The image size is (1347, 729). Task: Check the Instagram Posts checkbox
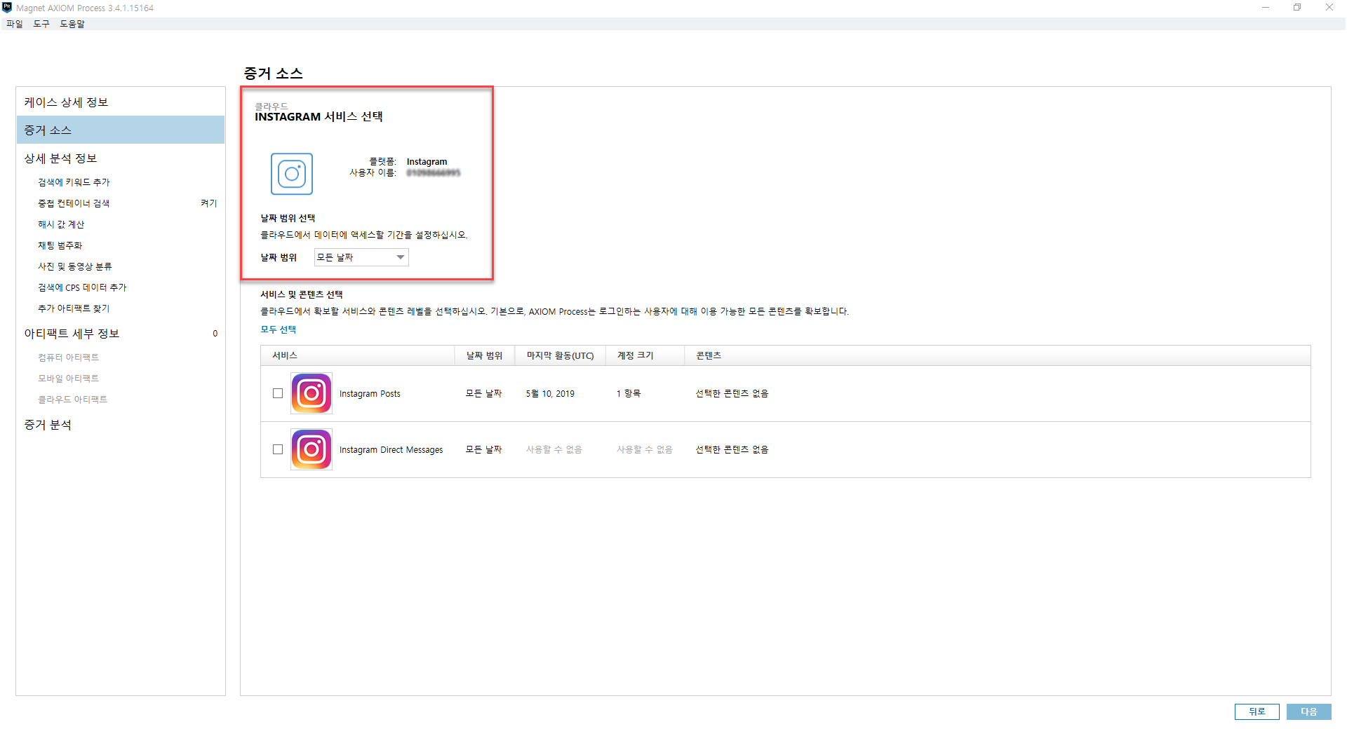click(x=278, y=393)
